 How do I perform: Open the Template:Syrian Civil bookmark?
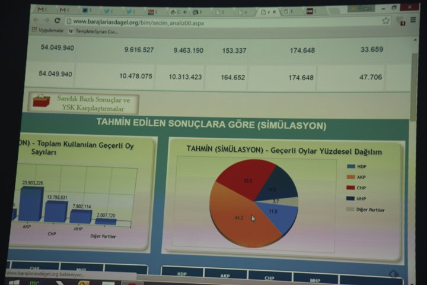pyautogui.click(x=94, y=31)
